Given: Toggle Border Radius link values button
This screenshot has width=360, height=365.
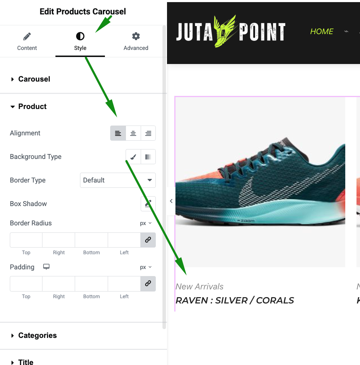Looking at the screenshot, I should tap(148, 240).
